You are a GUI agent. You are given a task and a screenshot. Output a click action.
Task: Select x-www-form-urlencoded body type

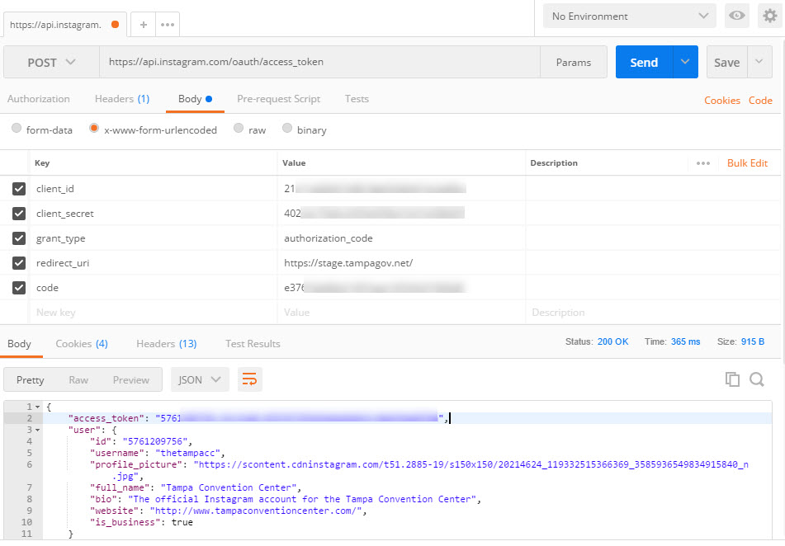[x=93, y=128]
